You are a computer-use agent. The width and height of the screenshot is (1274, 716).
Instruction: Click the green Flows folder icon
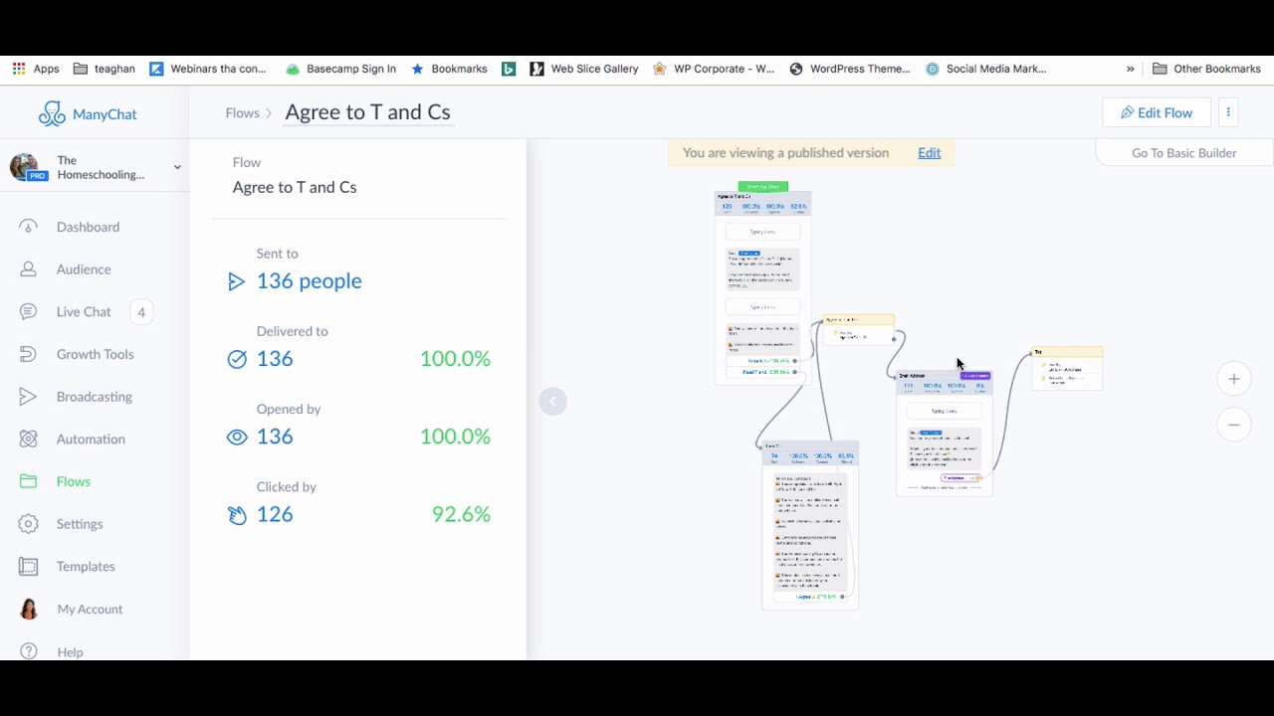click(x=28, y=481)
